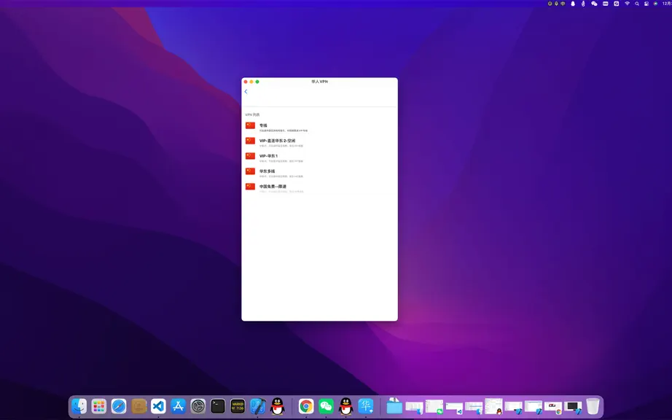Open the App Store dock icon
Image resolution: width=672 pixels, height=420 pixels.
coord(178,406)
